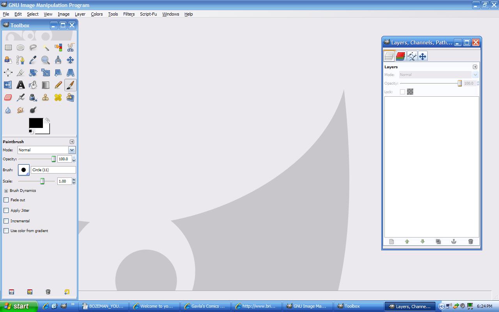Click the brush name field Circle (11)
Screen dimensions: 499x312
pos(53,170)
